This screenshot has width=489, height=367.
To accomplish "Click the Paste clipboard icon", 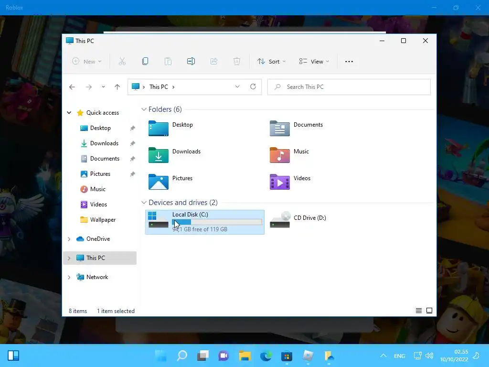I will tap(168, 62).
